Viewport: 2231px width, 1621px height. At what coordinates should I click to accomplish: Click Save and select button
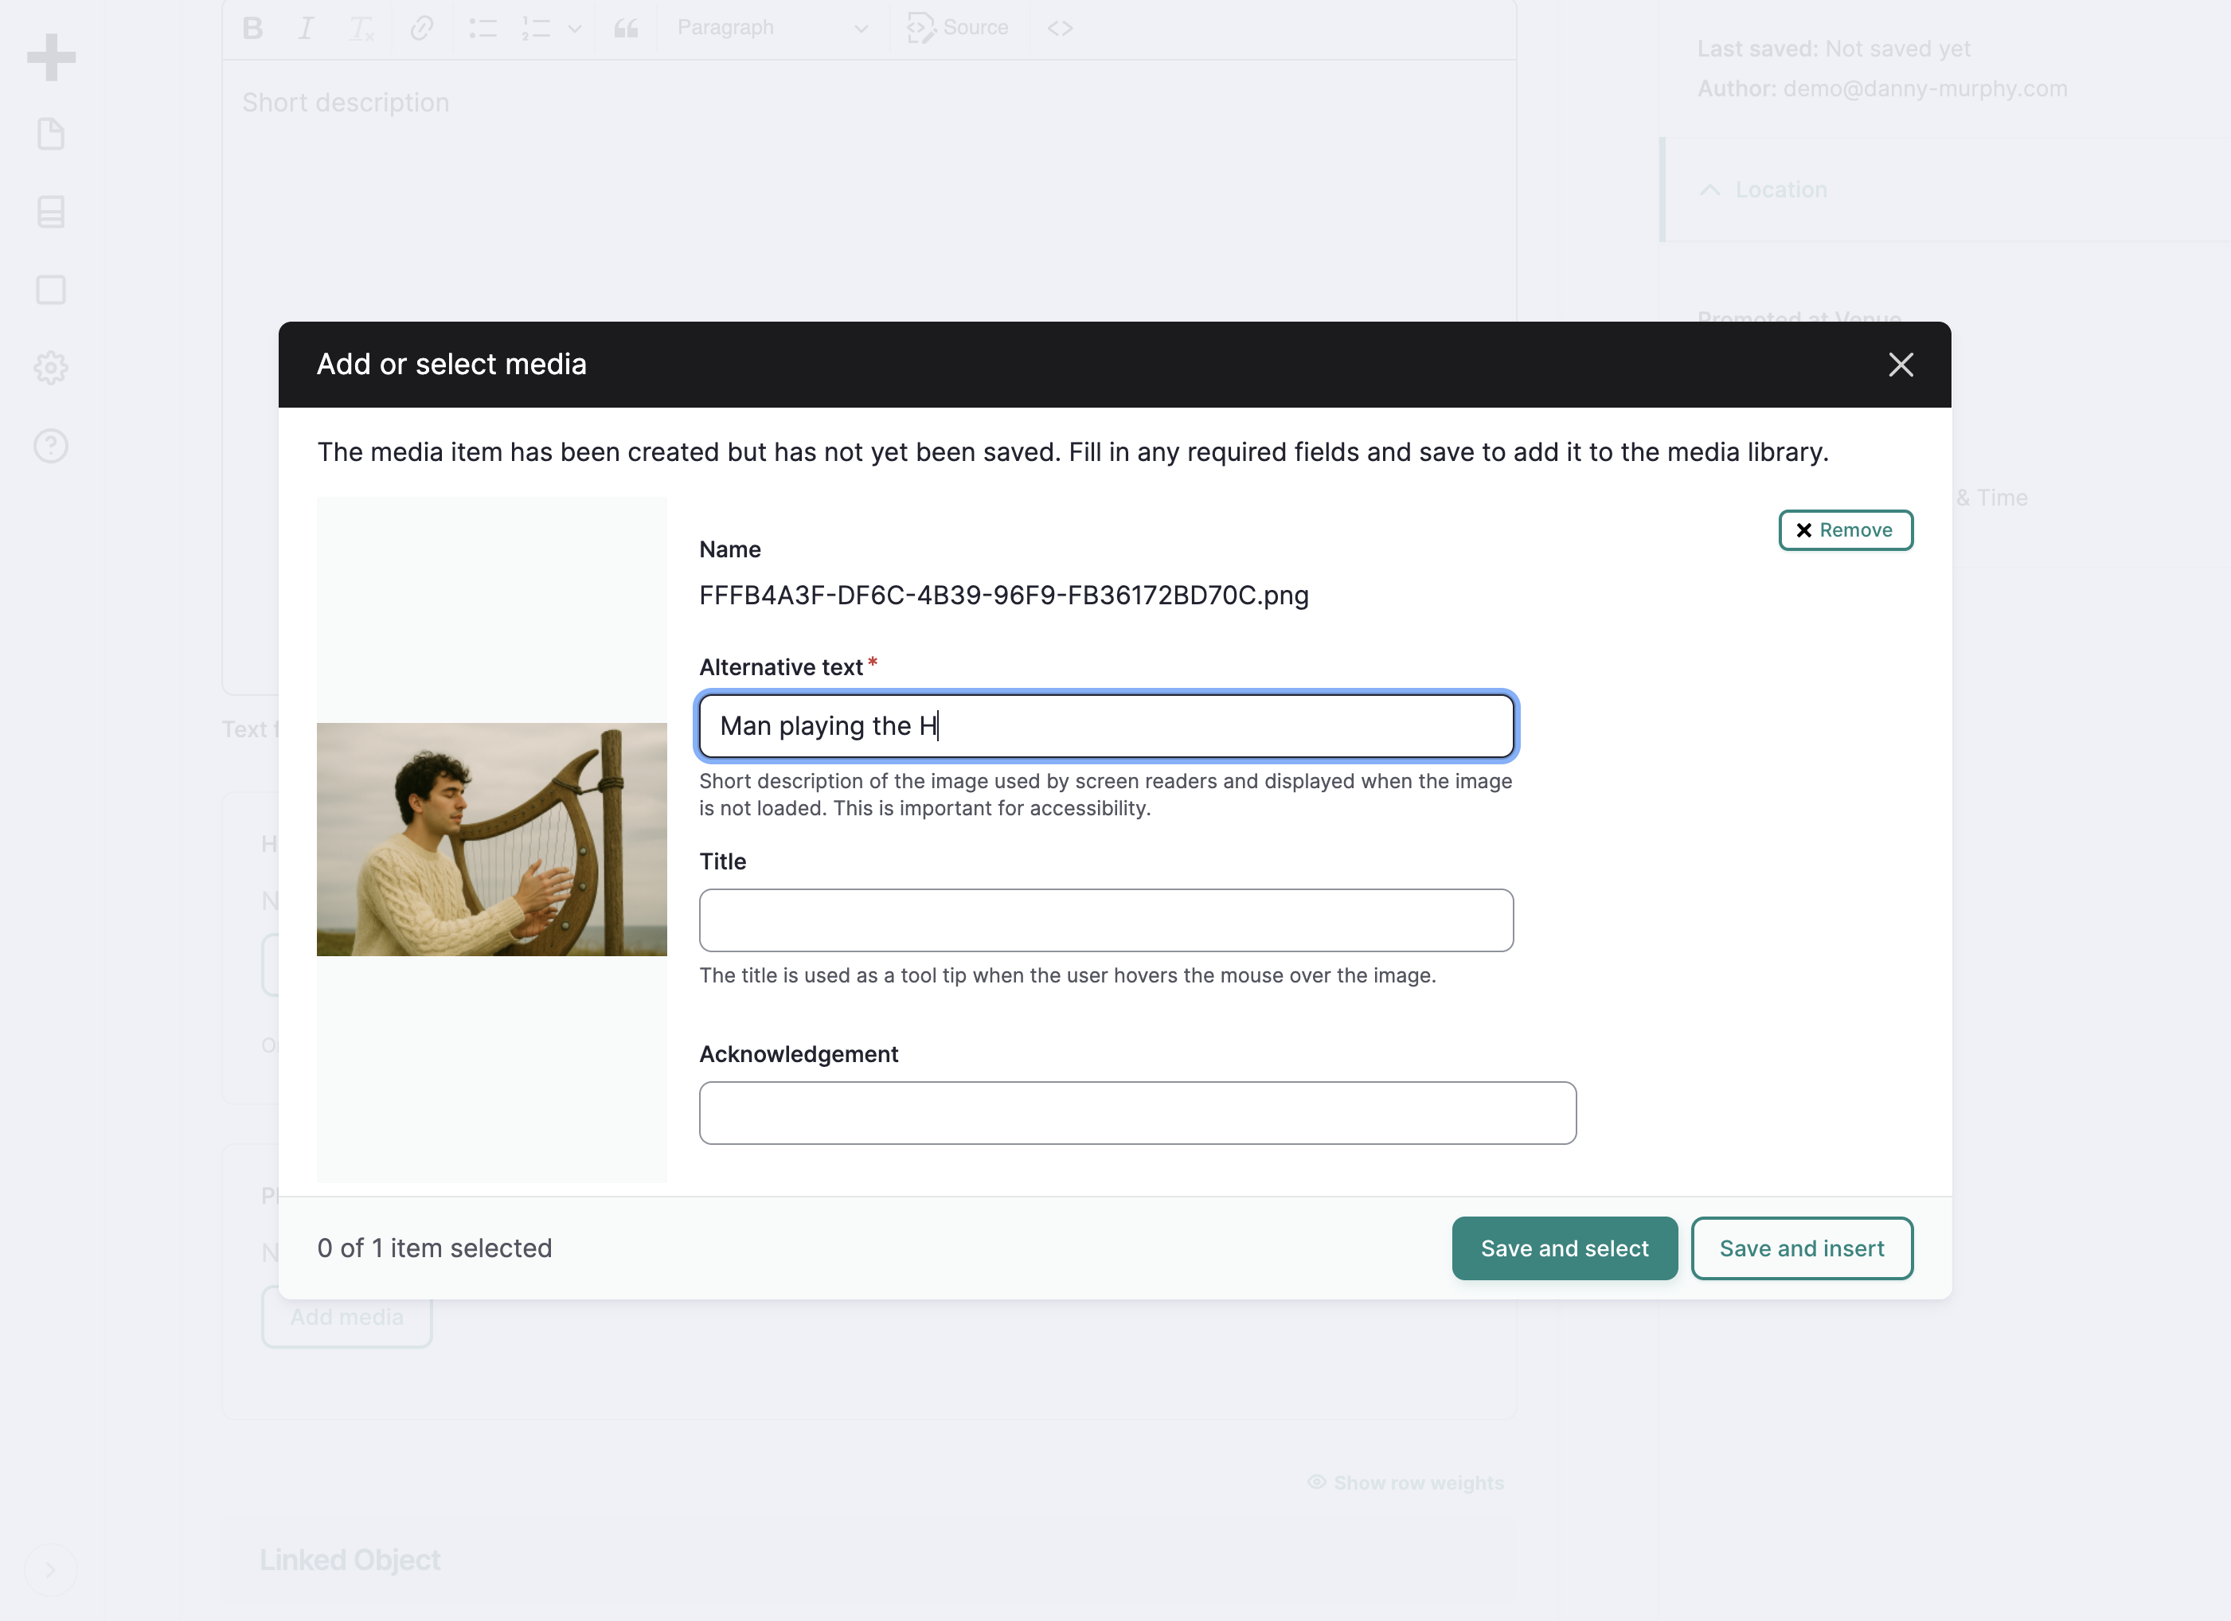(x=1564, y=1248)
